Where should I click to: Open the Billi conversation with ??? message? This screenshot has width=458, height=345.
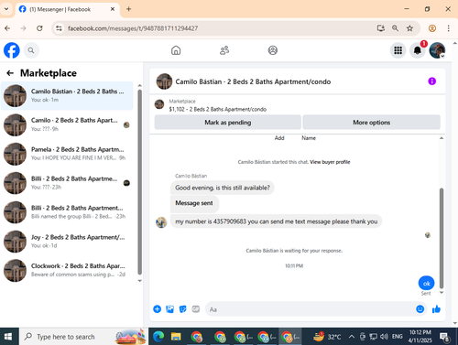coord(67,183)
